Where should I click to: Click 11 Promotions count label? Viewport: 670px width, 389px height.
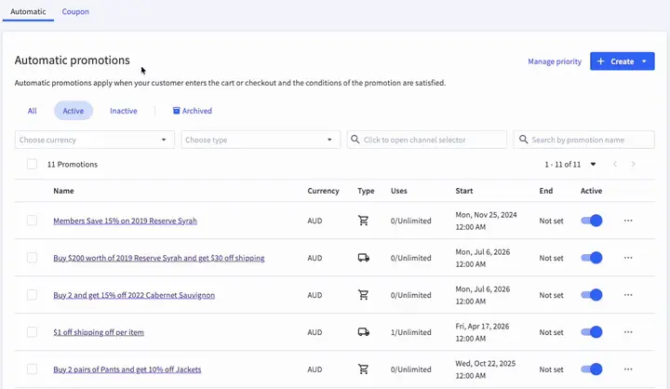pos(73,164)
